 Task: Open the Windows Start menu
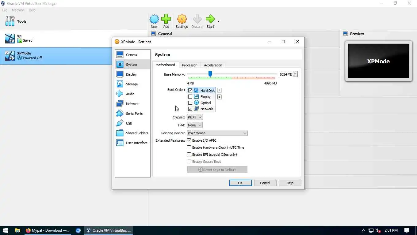pyautogui.click(x=5, y=230)
